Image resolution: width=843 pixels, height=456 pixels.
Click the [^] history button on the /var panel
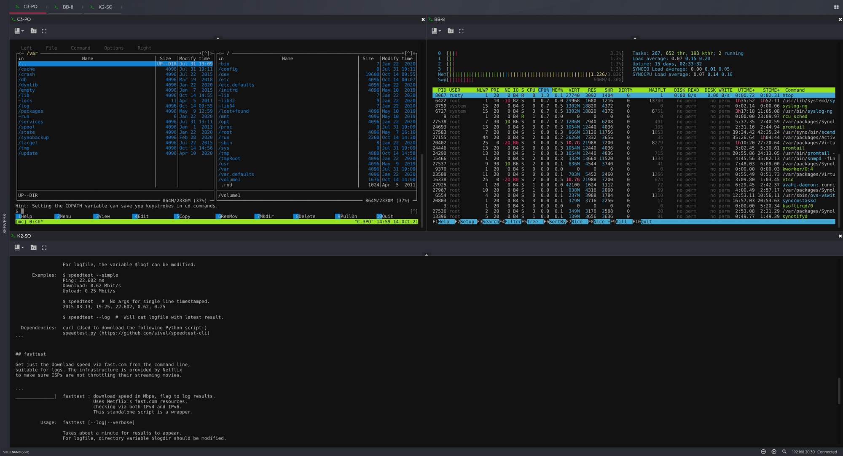tap(206, 53)
